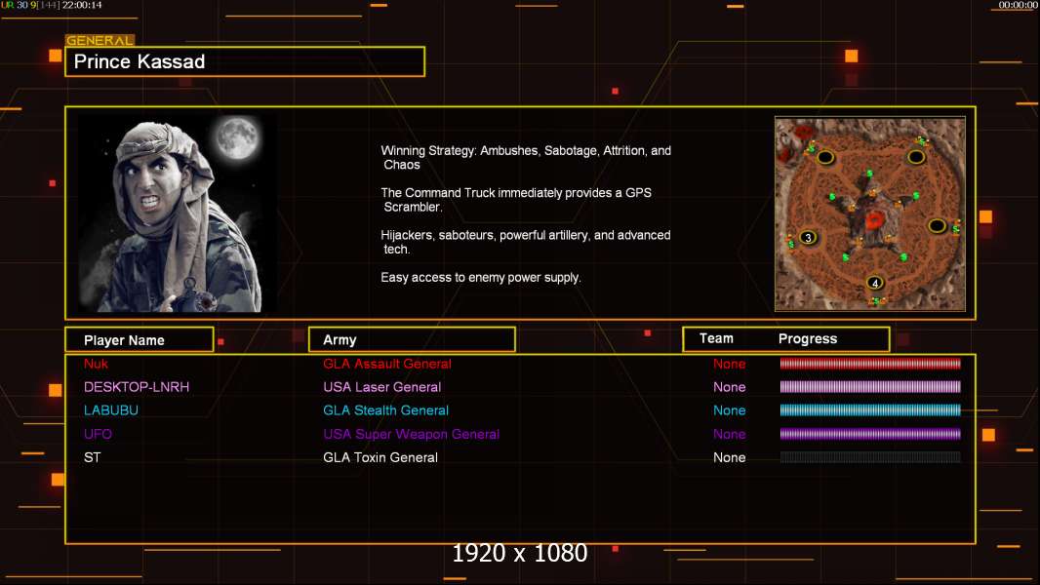Viewport: 1040px width, 585px height.
Task: Click the full moon in the portrait
Action: tap(237, 137)
